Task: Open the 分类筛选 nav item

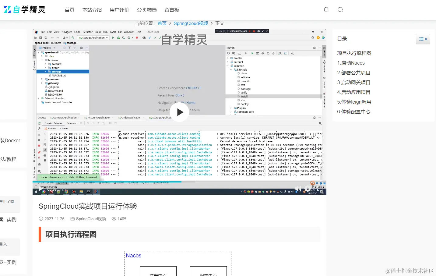Action: click(147, 10)
